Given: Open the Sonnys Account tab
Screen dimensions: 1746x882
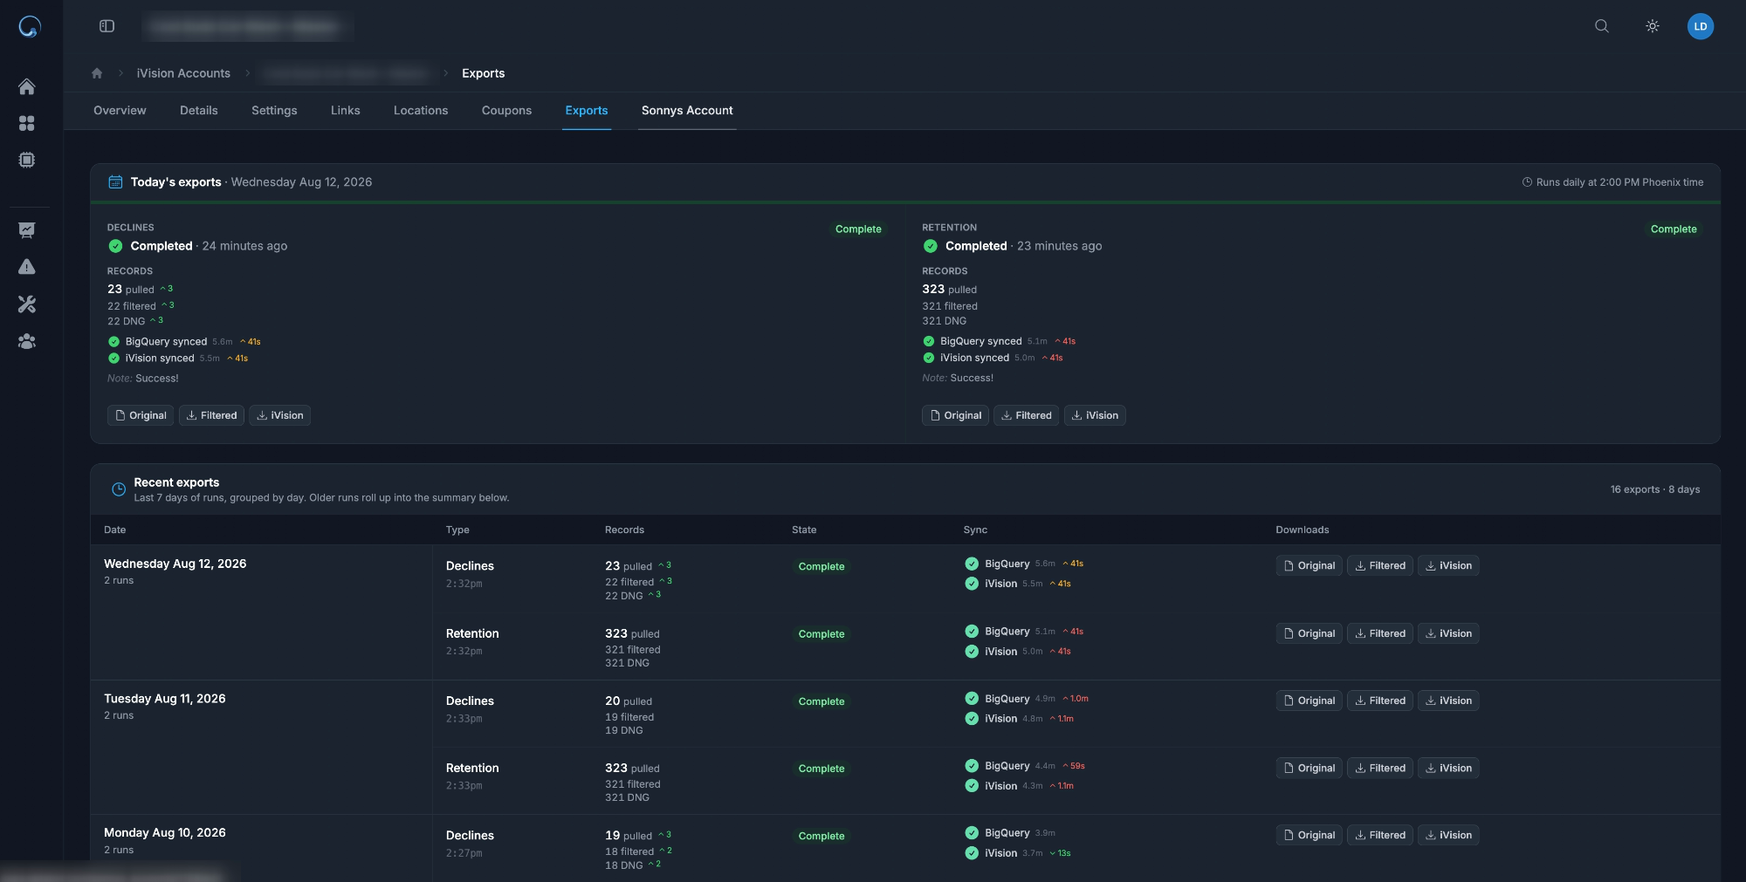Looking at the screenshot, I should click(687, 111).
